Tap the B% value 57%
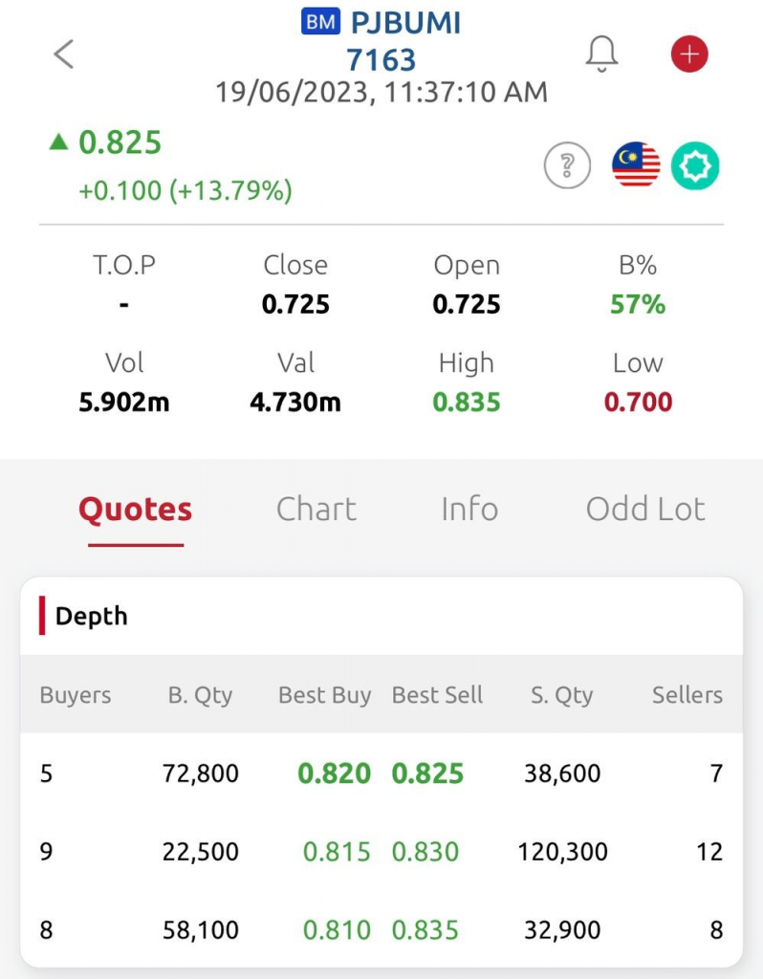The width and height of the screenshot is (763, 979). pos(638,305)
